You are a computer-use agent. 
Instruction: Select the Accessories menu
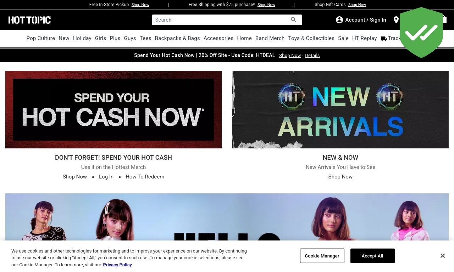point(218,39)
